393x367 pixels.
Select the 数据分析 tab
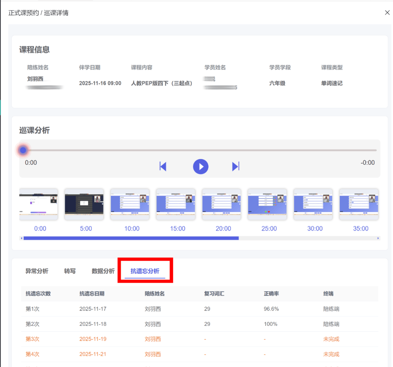(x=103, y=271)
